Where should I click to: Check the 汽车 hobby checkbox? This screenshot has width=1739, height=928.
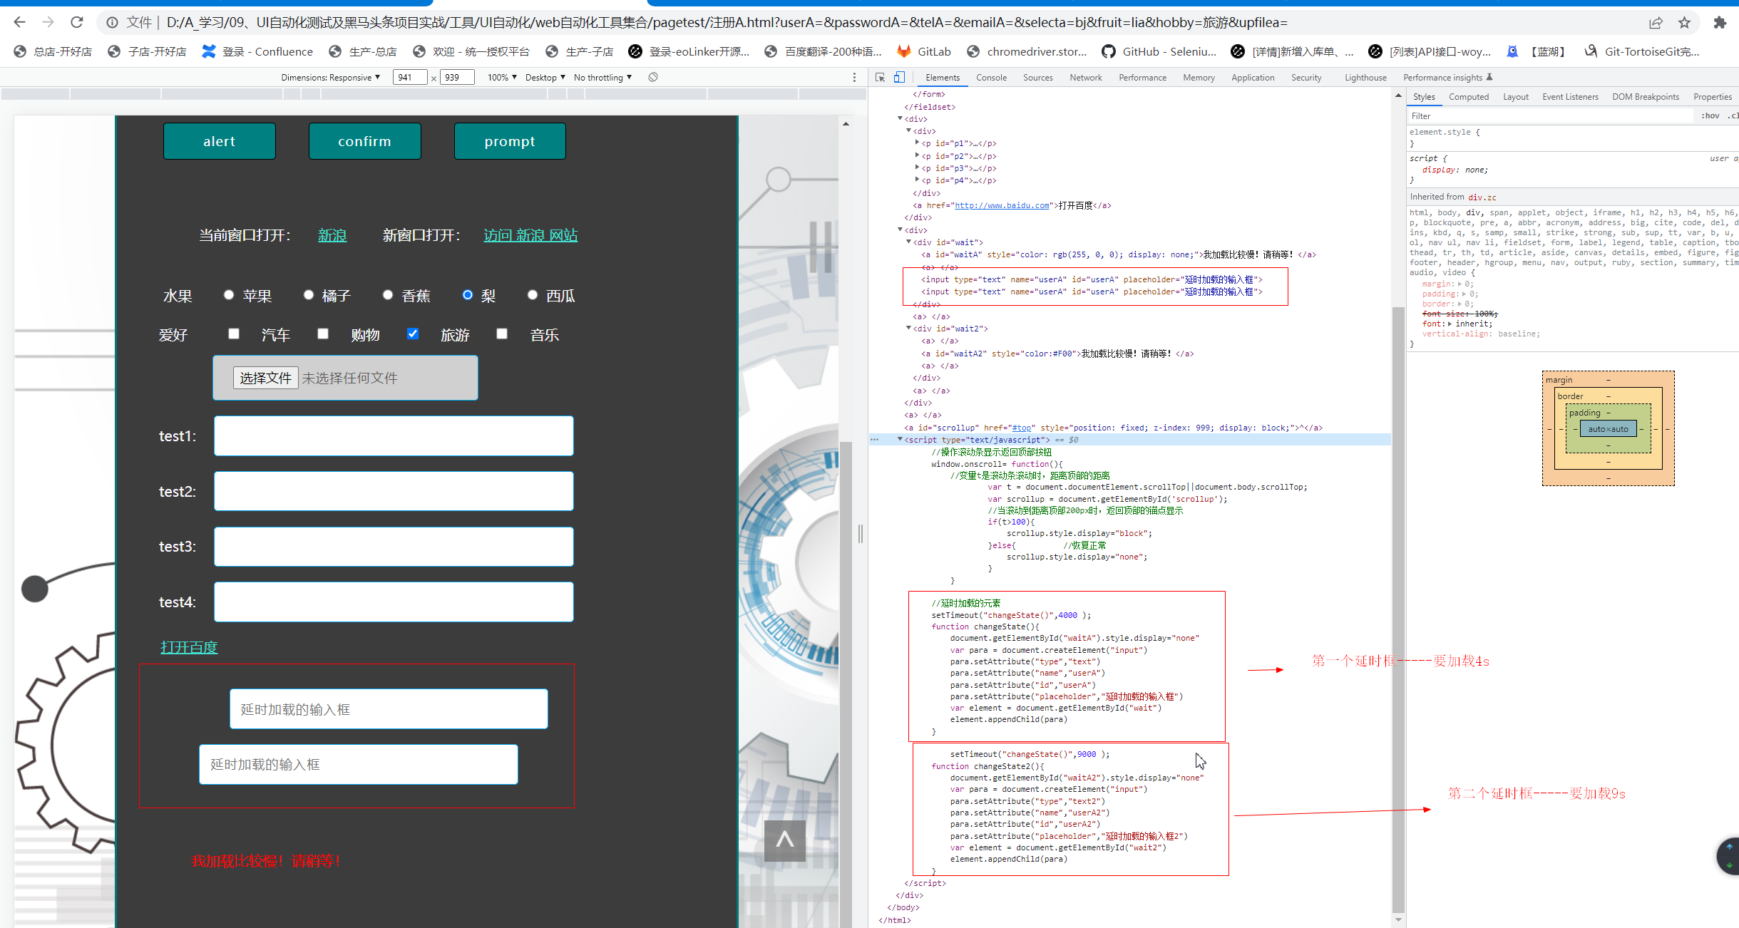[x=234, y=334]
